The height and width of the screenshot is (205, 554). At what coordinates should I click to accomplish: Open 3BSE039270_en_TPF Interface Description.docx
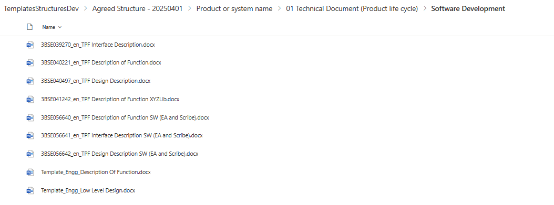98,45
